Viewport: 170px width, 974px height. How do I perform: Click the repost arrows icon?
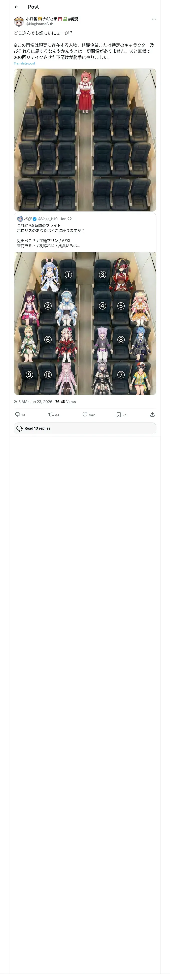click(x=51, y=414)
